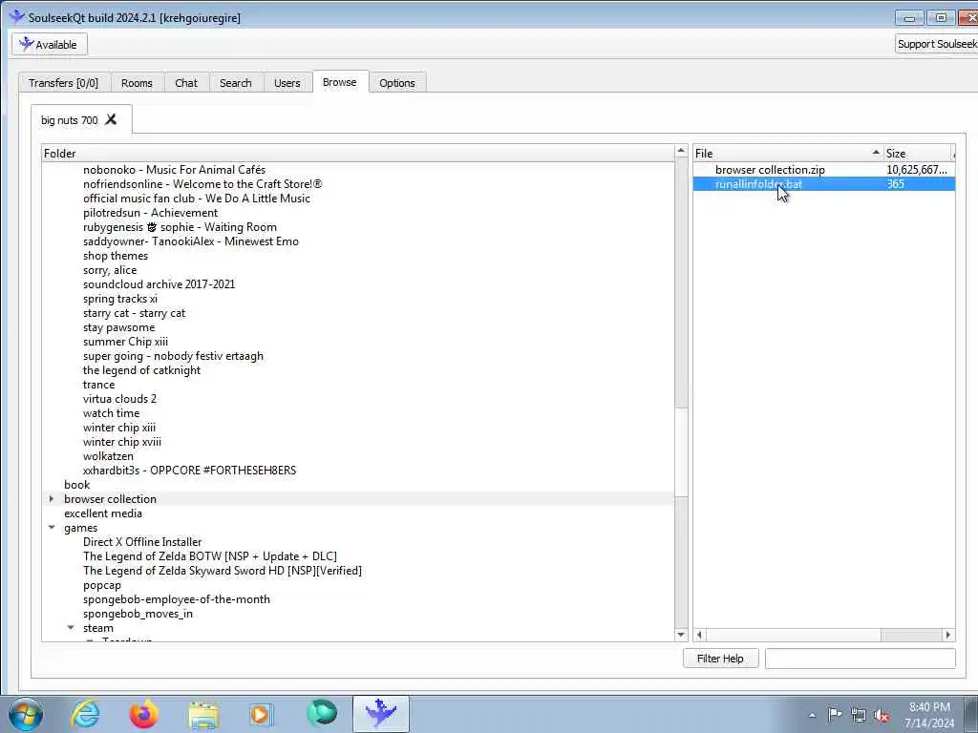Viewport: 978px width, 733px height.
Task: Click the network tray icon
Action: coord(859,715)
